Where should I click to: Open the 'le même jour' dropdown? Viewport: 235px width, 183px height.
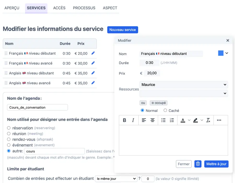116,179
